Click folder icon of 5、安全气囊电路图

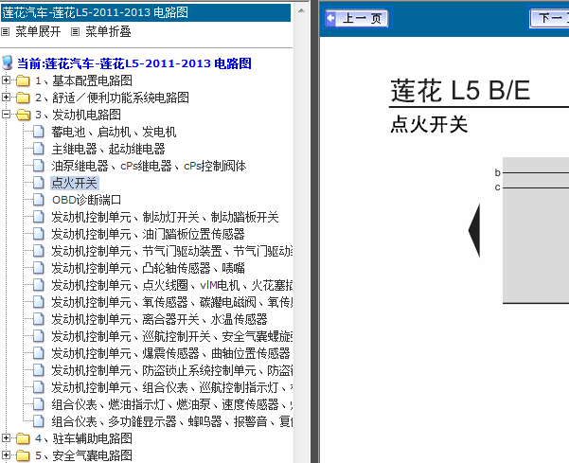point(23,455)
